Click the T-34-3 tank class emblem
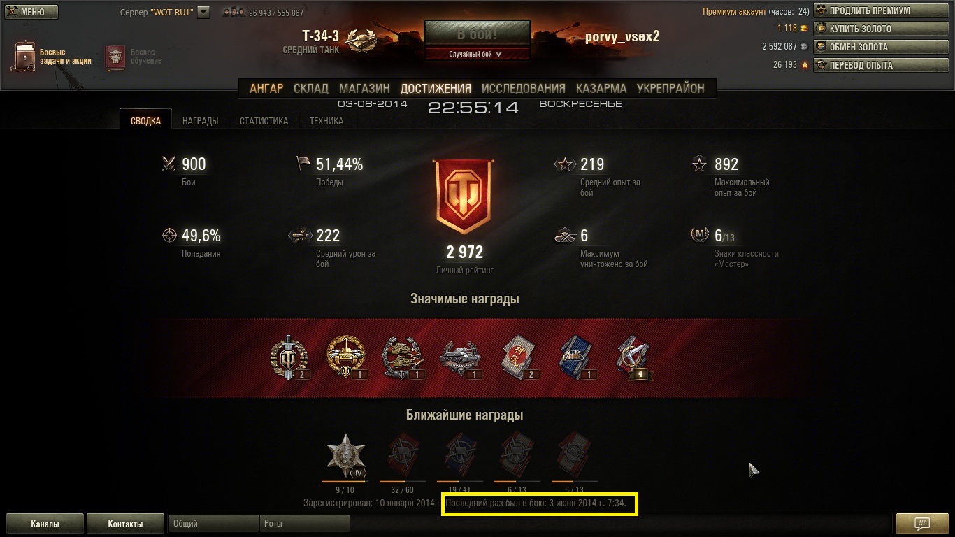This screenshot has width=955, height=537. (361, 41)
